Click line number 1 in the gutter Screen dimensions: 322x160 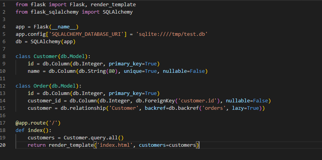(4, 4)
